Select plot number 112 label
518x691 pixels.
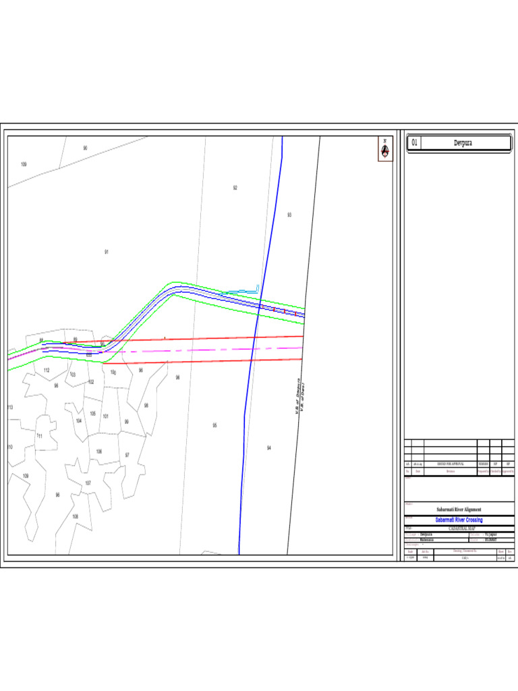tap(47, 370)
